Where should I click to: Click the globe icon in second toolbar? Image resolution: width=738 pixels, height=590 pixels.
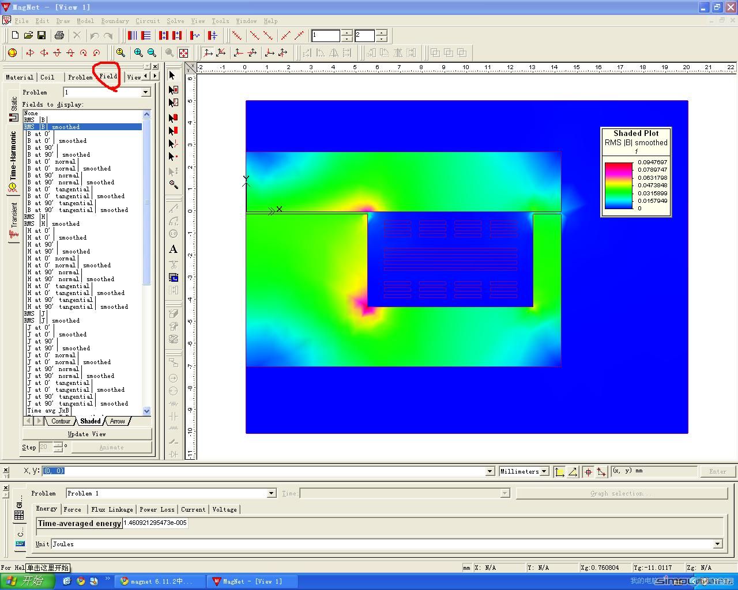13,52
